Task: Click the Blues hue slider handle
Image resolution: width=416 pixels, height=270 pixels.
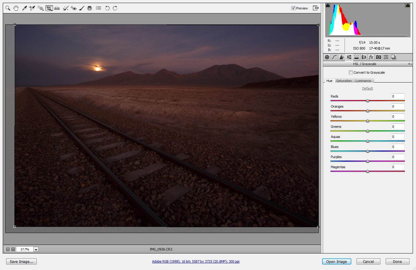Action: click(368, 151)
